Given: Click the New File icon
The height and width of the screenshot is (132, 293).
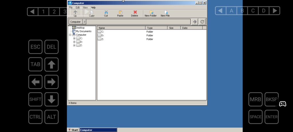Looking at the screenshot, I should [x=165, y=12].
